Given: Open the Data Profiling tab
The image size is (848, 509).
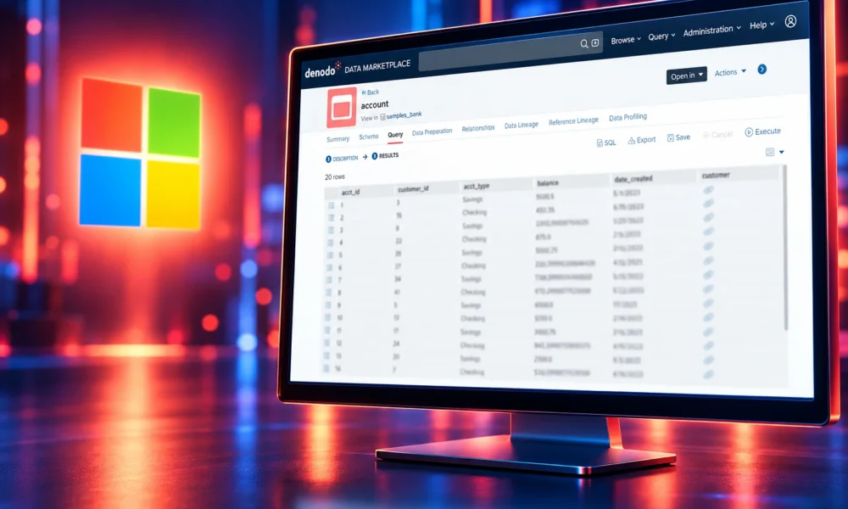Looking at the screenshot, I should tap(628, 117).
